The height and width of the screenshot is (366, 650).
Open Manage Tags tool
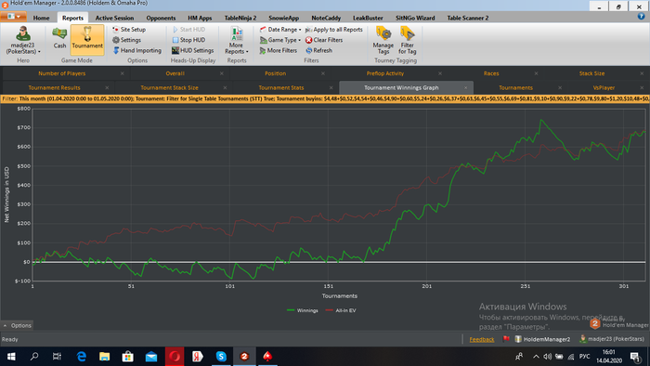(383, 40)
